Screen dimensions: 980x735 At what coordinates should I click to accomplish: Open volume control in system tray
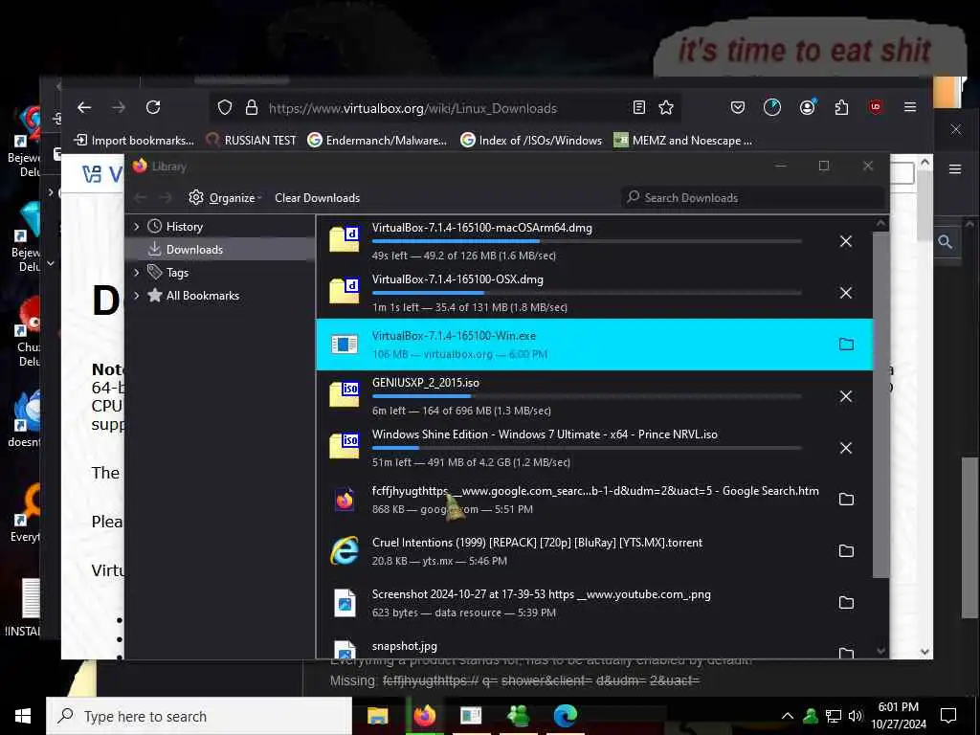coord(856,716)
